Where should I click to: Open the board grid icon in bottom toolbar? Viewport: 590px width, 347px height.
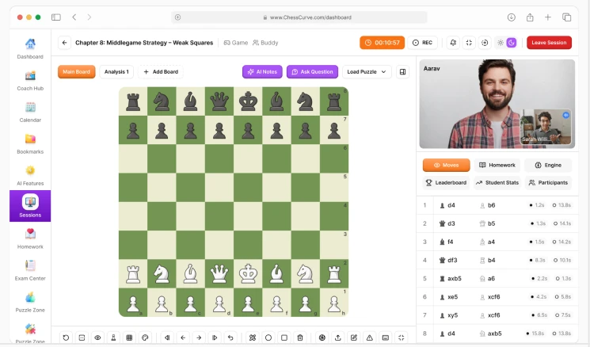(129, 337)
